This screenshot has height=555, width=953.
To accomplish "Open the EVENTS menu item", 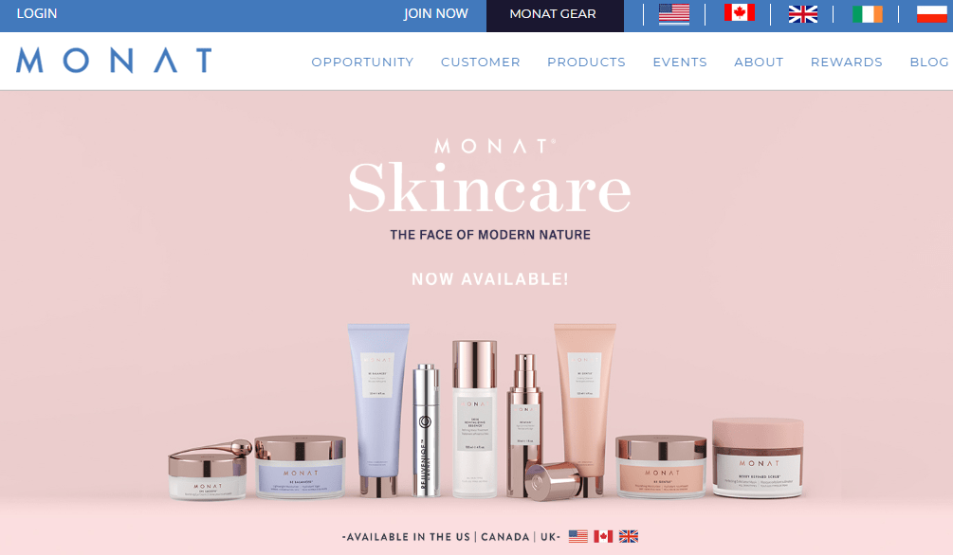I will pos(680,62).
